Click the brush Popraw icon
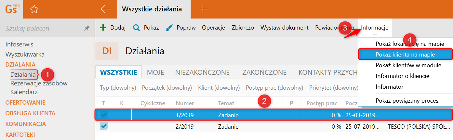 (x=169, y=28)
